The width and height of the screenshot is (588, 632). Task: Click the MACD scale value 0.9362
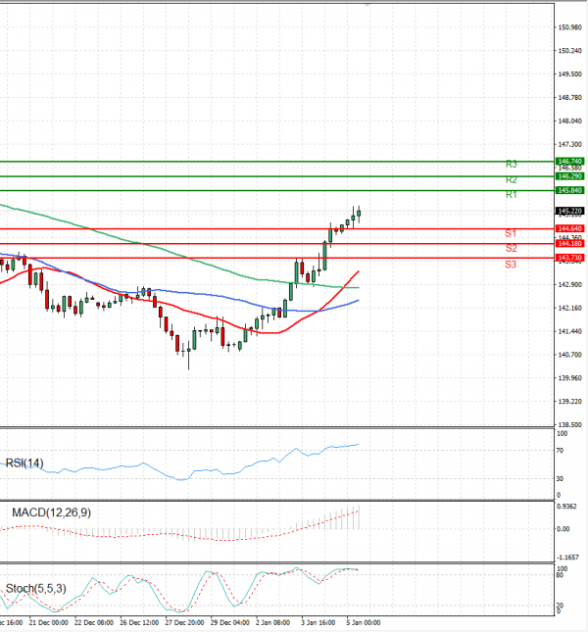[566, 507]
